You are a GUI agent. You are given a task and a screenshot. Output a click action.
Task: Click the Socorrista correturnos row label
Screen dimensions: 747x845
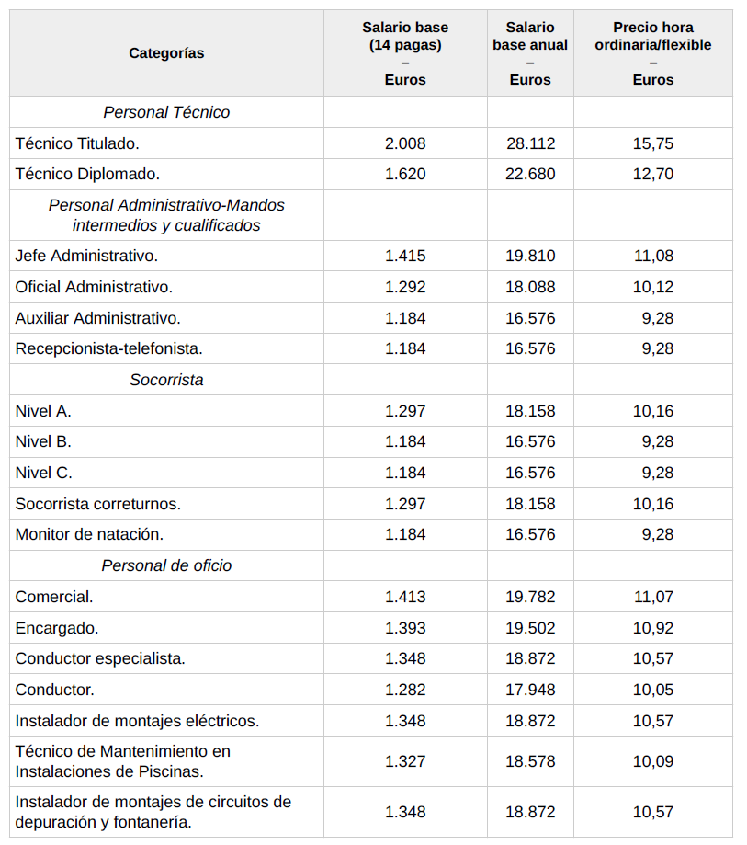point(97,504)
